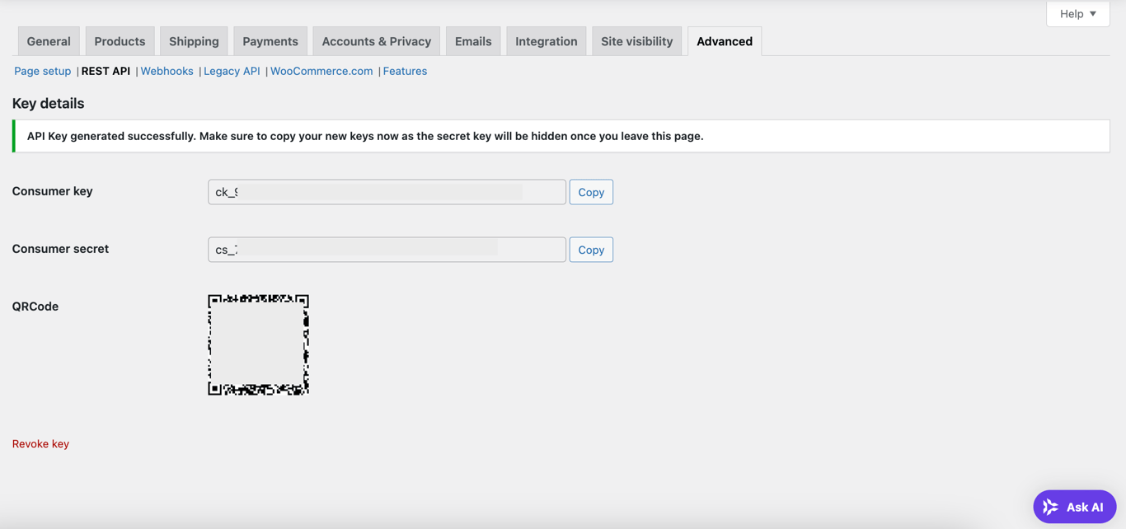This screenshot has width=1126, height=529.
Task: Revoke the API key
Action: point(40,443)
